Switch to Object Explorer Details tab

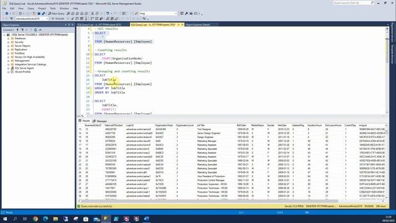[198, 25]
